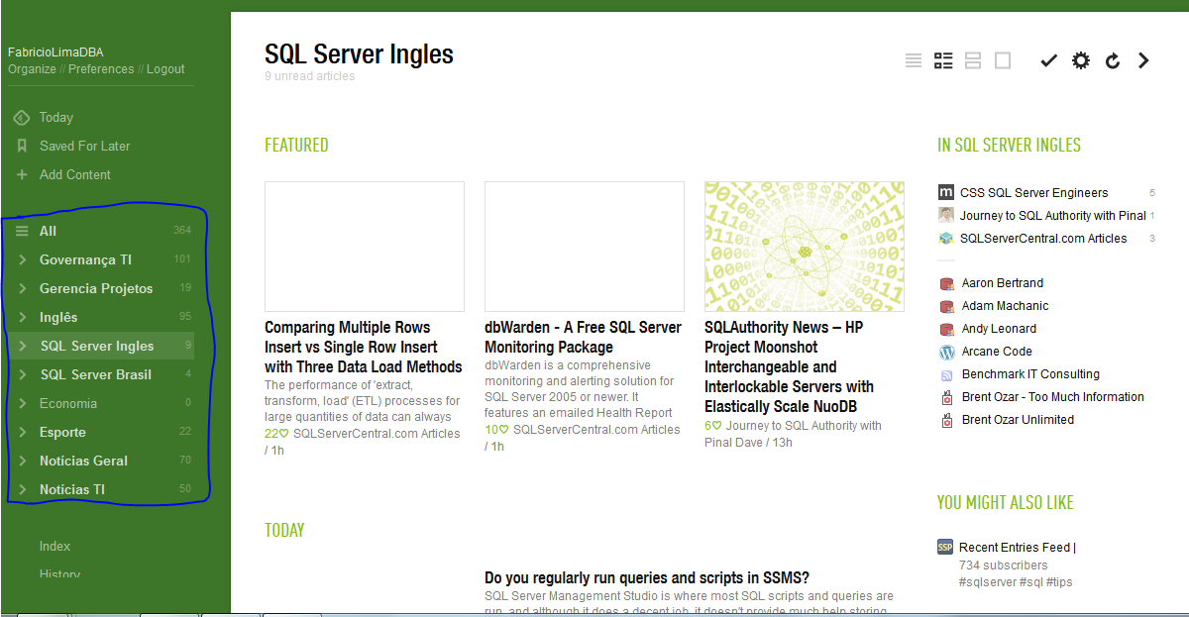The width and height of the screenshot is (1189, 617).
Task: Open CSS SQL Server Engineers feed
Action: 1033,193
